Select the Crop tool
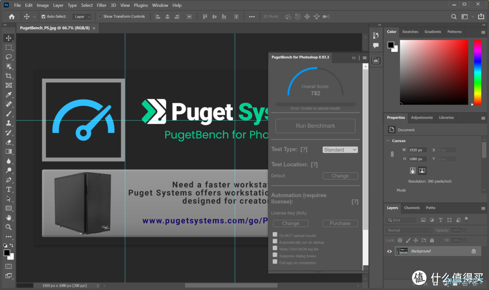Screen dimensions: 489x290 9,76
